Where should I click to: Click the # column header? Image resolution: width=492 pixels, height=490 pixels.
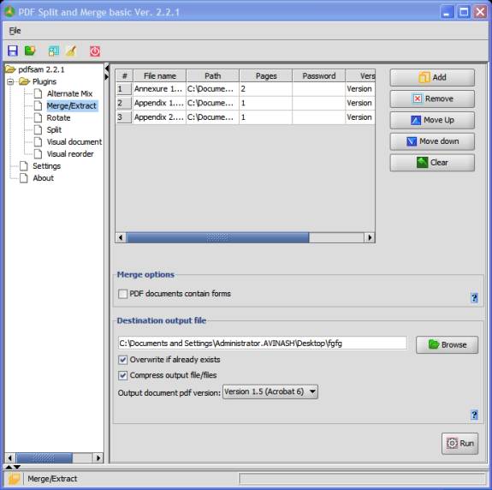(x=125, y=75)
